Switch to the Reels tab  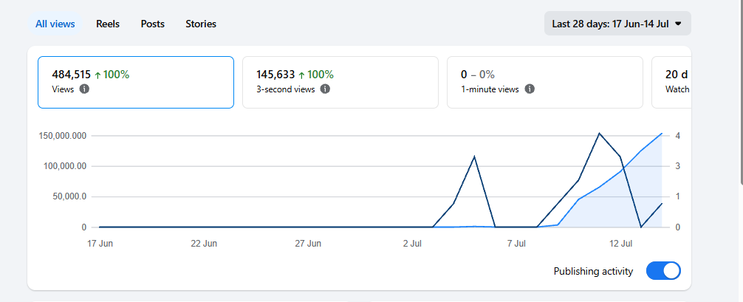108,24
